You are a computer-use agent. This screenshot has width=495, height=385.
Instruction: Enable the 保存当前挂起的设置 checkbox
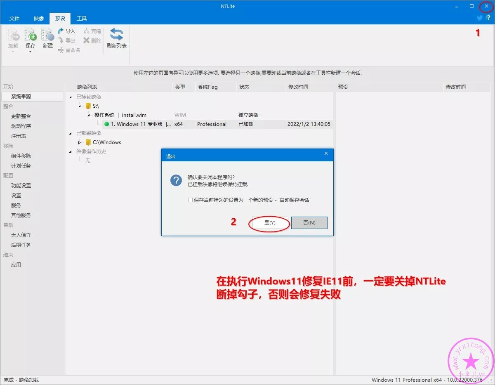pyautogui.click(x=190, y=200)
